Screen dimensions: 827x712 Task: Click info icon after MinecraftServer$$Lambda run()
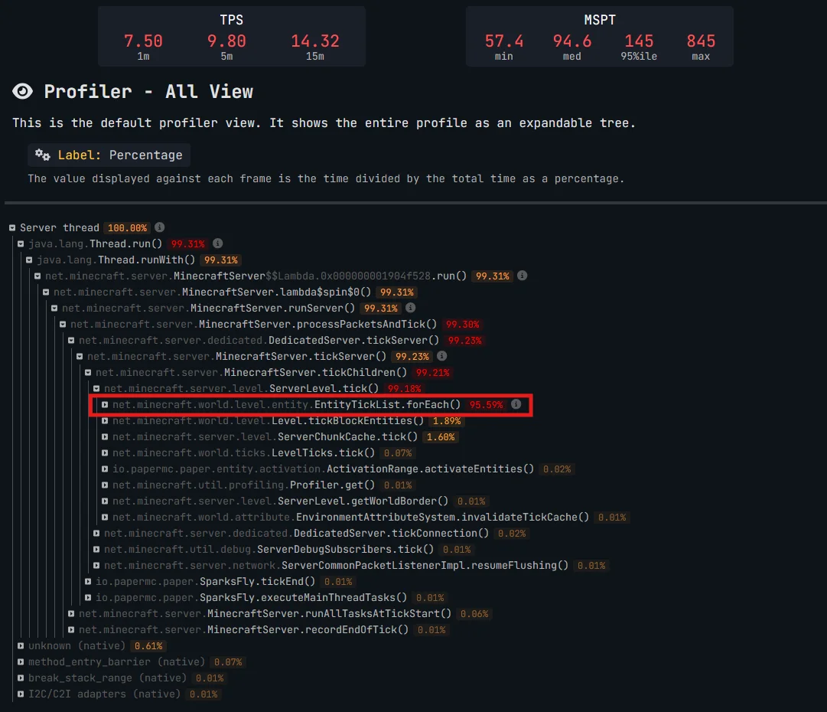point(523,276)
